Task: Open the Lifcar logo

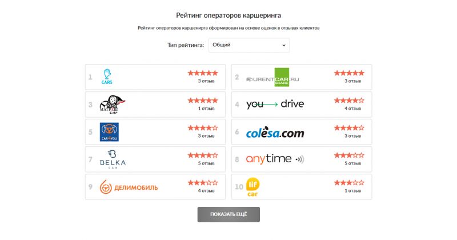Action: pyautogui.click(x=253, y=187)
